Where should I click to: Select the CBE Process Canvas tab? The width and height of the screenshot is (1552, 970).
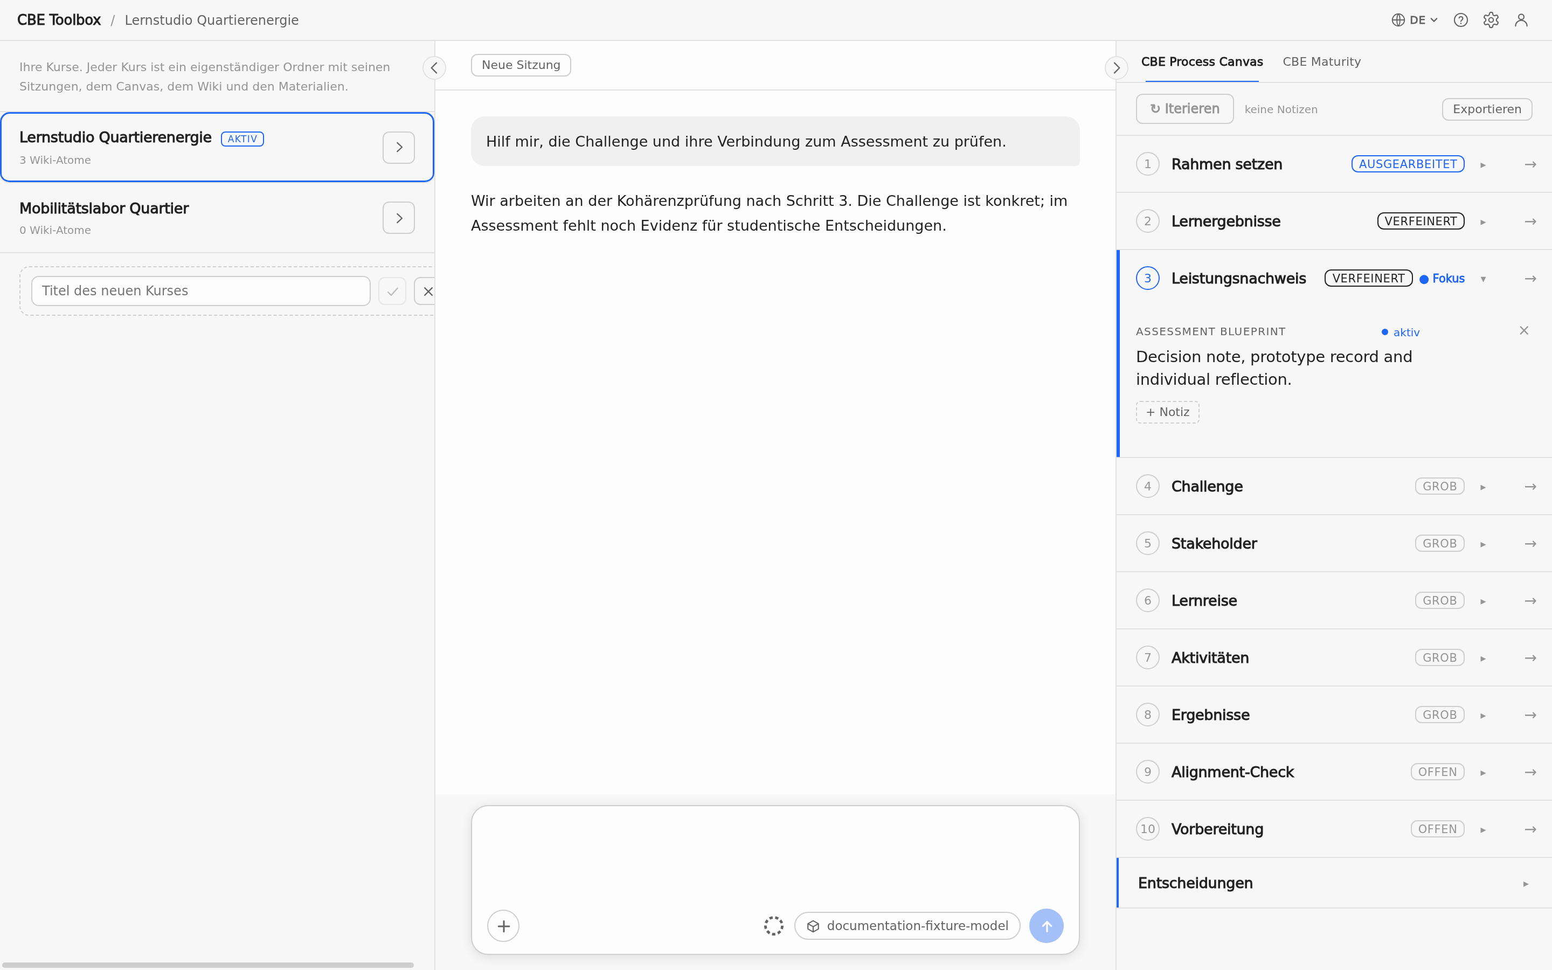point(1202,61)
